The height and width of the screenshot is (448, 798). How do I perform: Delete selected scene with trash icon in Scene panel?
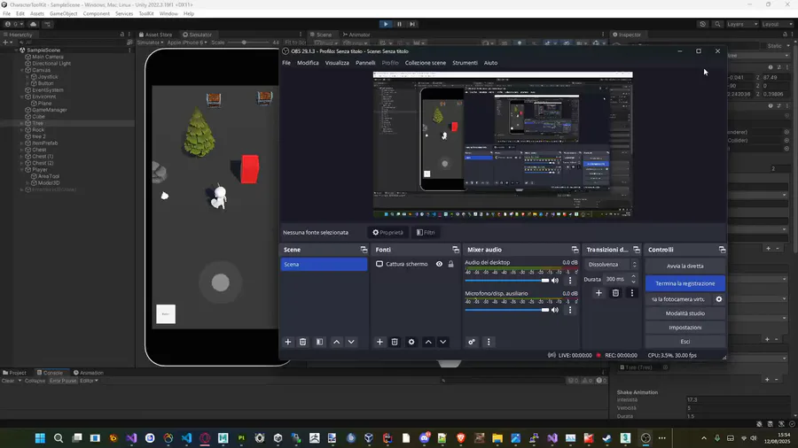click(303, 342)
